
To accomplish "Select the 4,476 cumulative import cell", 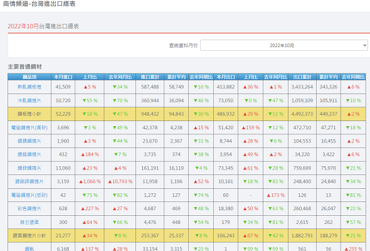I will click(150, 222).
